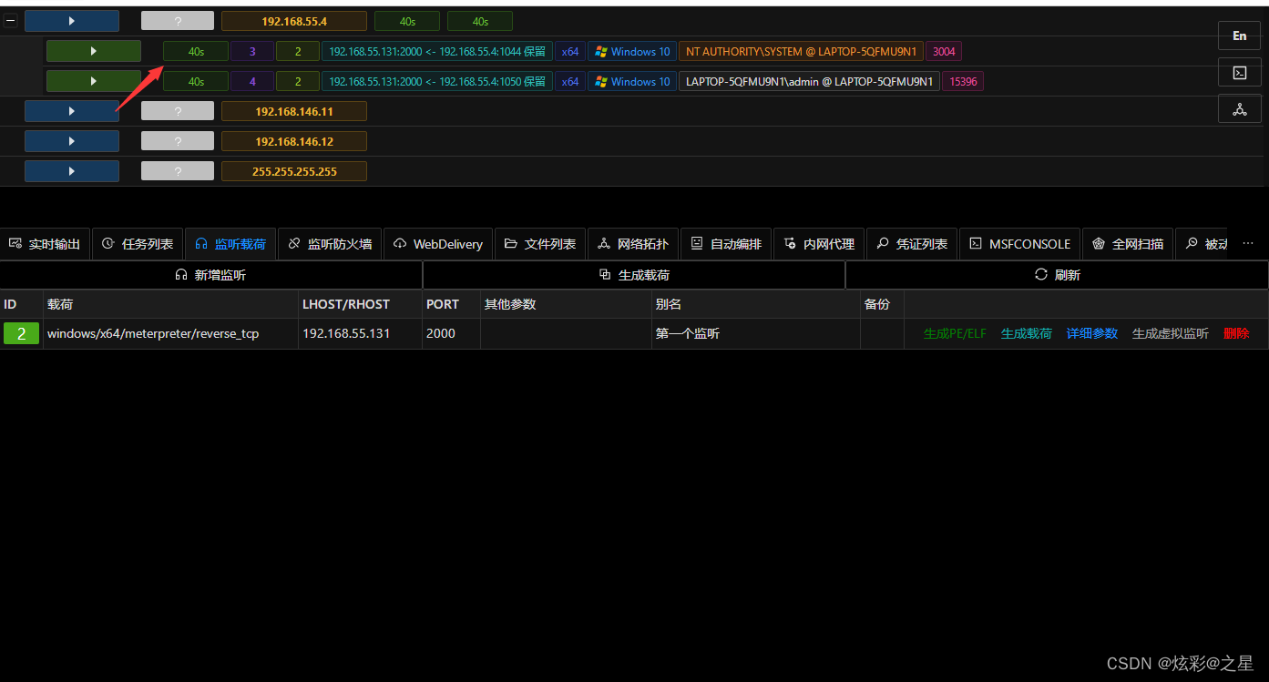Switch to the 文件列表 tab
Viewport: 1269px width, 682px height.
tap(540, 244)
